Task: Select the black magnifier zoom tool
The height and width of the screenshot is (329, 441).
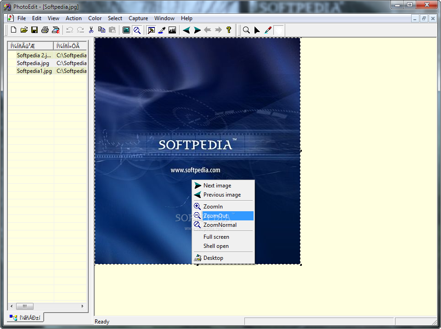Action: [x=246, y=30]
